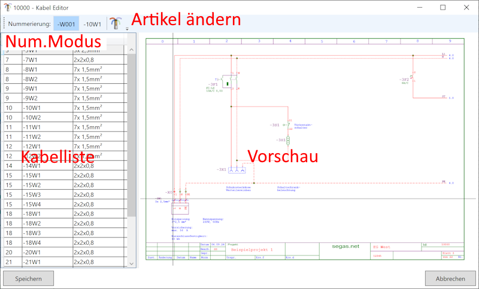The height and width of the screenshot is (289, 479).
Task: Click the cable list scrollbar thumb
Action: pyautogui.click(x=132, y=132)
